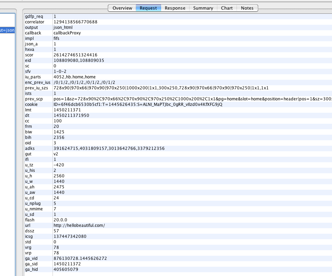Go to the Summary tab
Screen dimensions: 332x276
click(203, 8)
